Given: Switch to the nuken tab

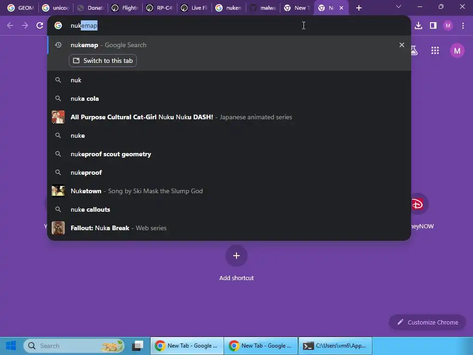Looking at the screenshot, I should 229,8.
